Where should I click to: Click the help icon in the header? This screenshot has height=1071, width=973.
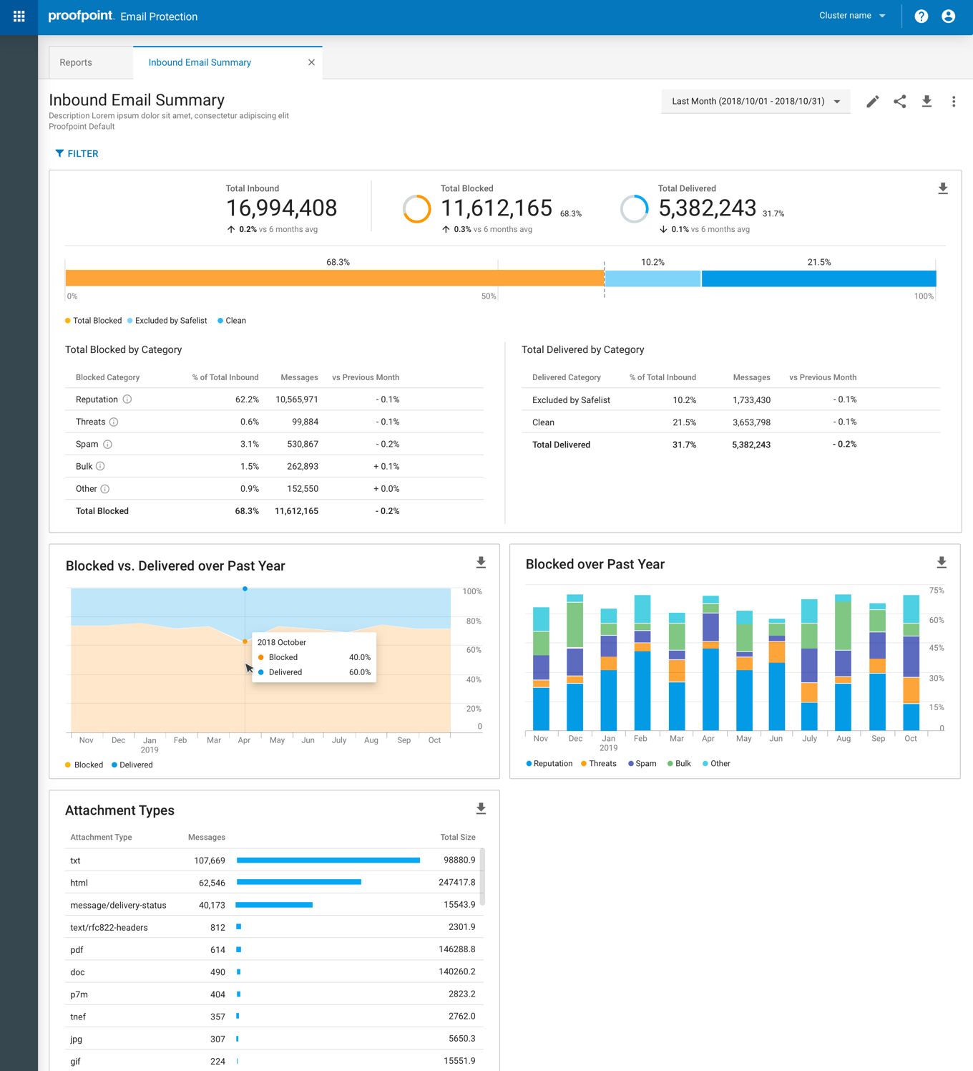921,16
